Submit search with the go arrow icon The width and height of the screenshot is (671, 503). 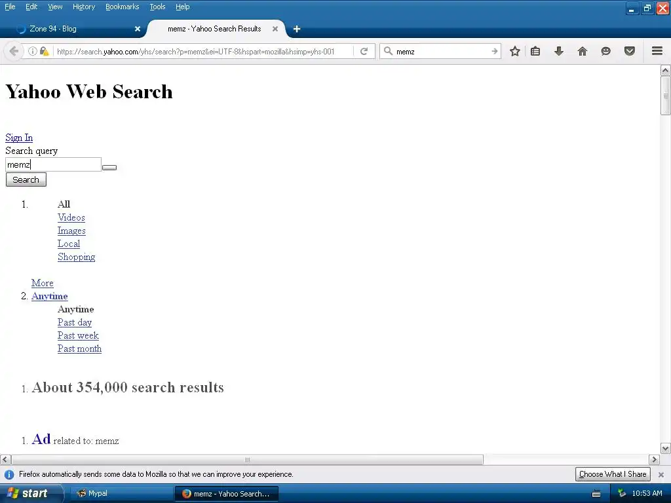[494, 51]
